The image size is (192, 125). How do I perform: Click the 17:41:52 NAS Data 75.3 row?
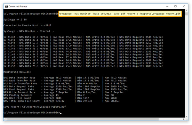(83, 66)
